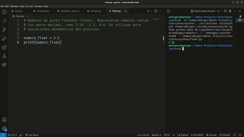
Task: Expand the breadcrumb ellipsis after float.py
Action: click(x=28, y=16)
